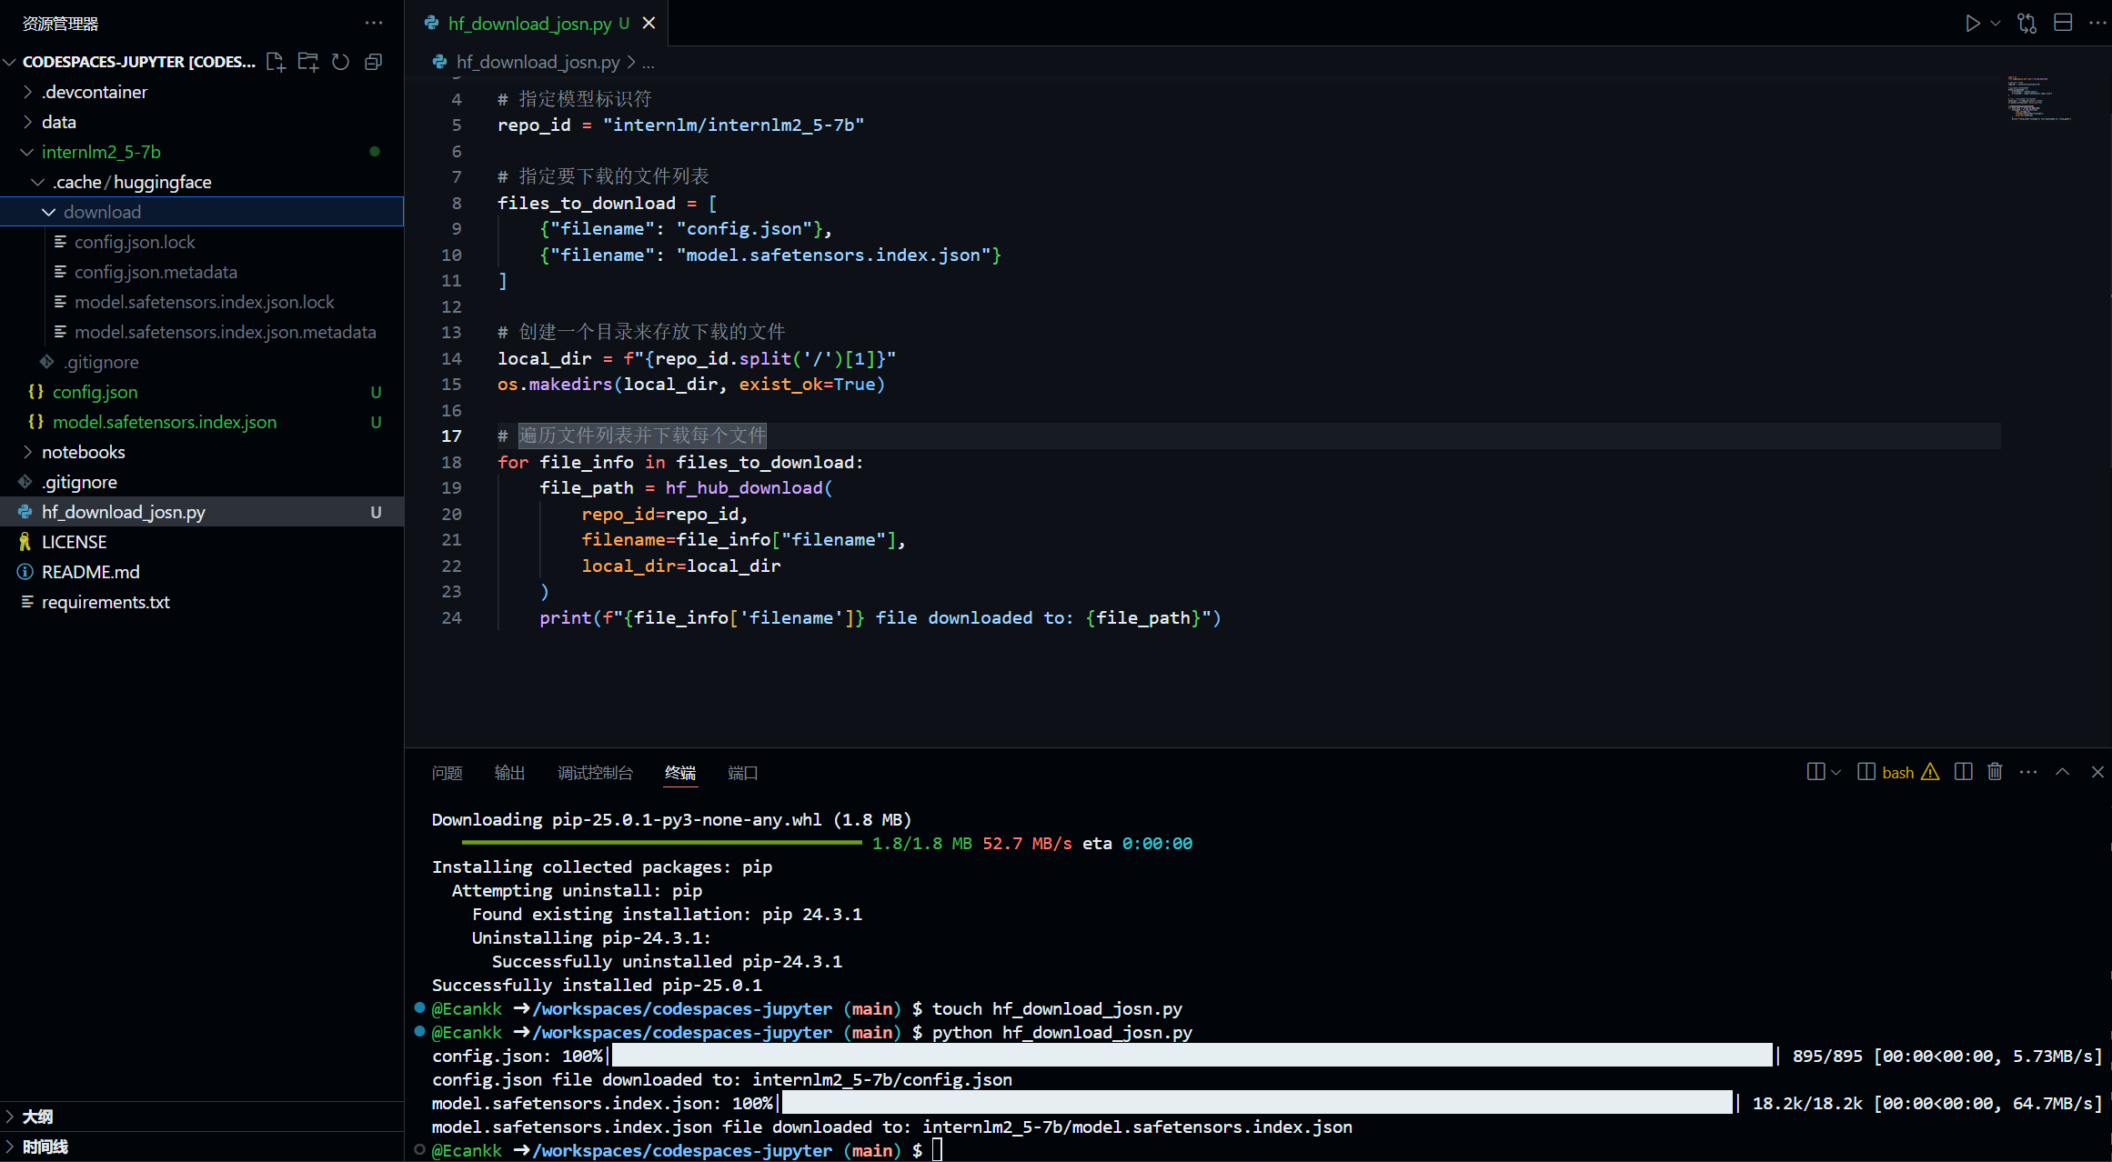Switch to the 调试控制台 panel tab
This screenshot has height=1162, width=2112.
595,773
